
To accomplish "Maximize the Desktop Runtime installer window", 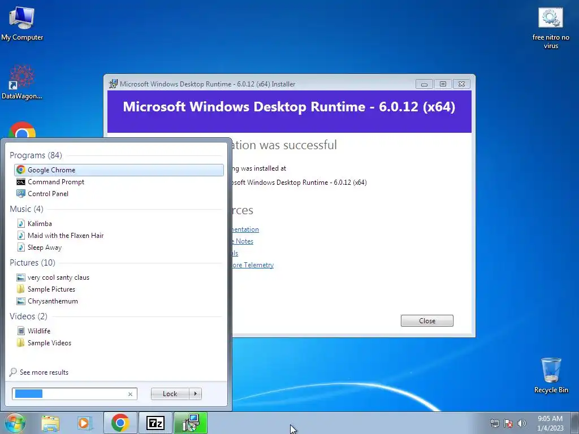I will pyautogui.click(x=443, y=84).
